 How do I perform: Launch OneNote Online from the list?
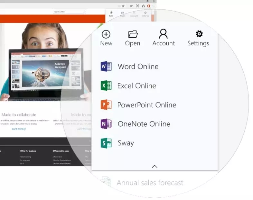click(136, 124)
